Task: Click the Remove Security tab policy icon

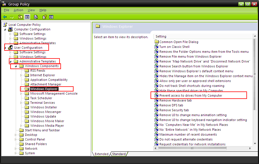Action: coord(156,110)
